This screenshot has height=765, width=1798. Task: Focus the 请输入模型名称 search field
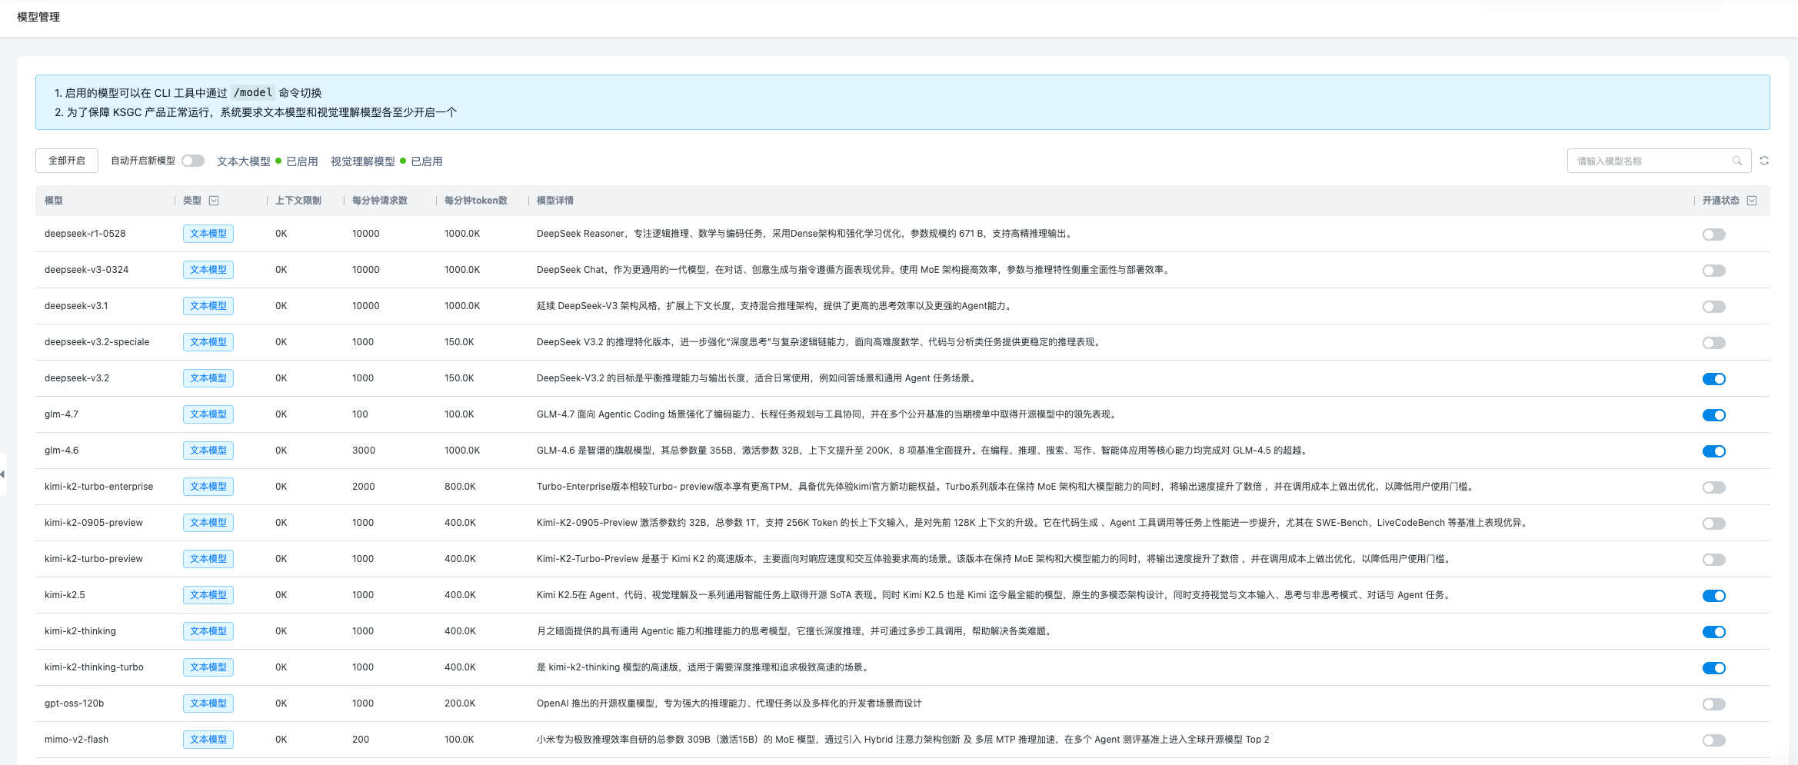pos(1659,161)
